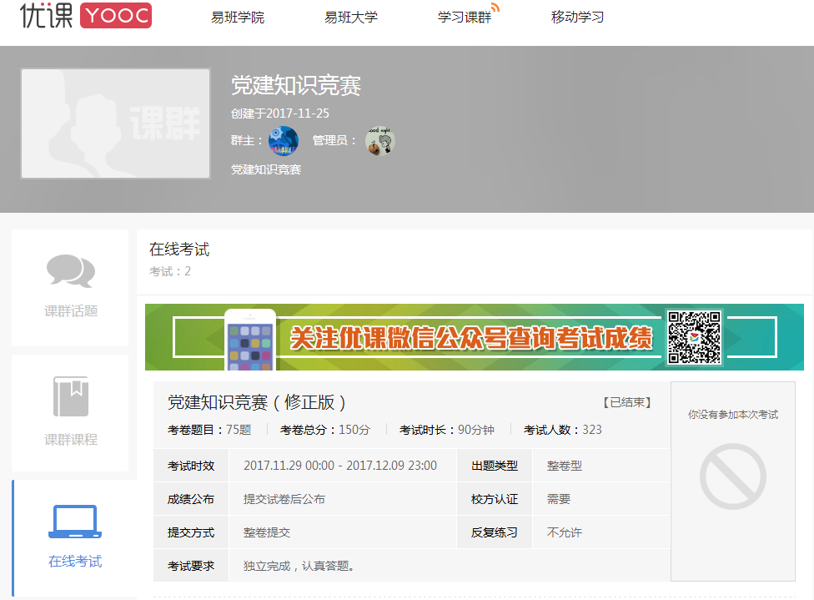Click the book 课群课程 icon
Screen dimensions: 814x600
71,397
